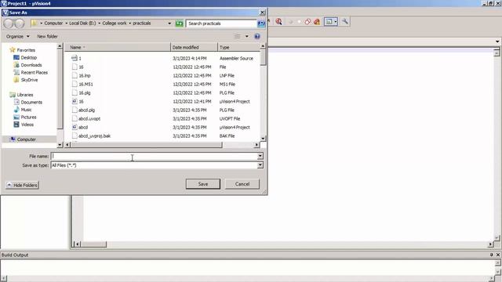
Task: Click Hide Folders button
Action: 22,185
